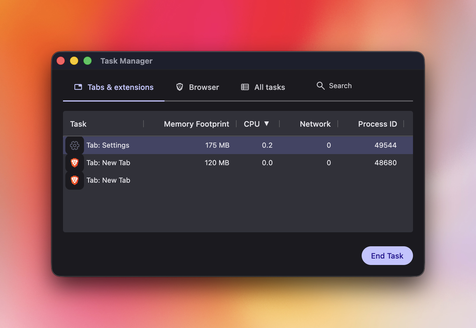Click the Tabs & extensions folder icon
The width and height of the screenshot is (476, 328).
(x=78, y=87)
